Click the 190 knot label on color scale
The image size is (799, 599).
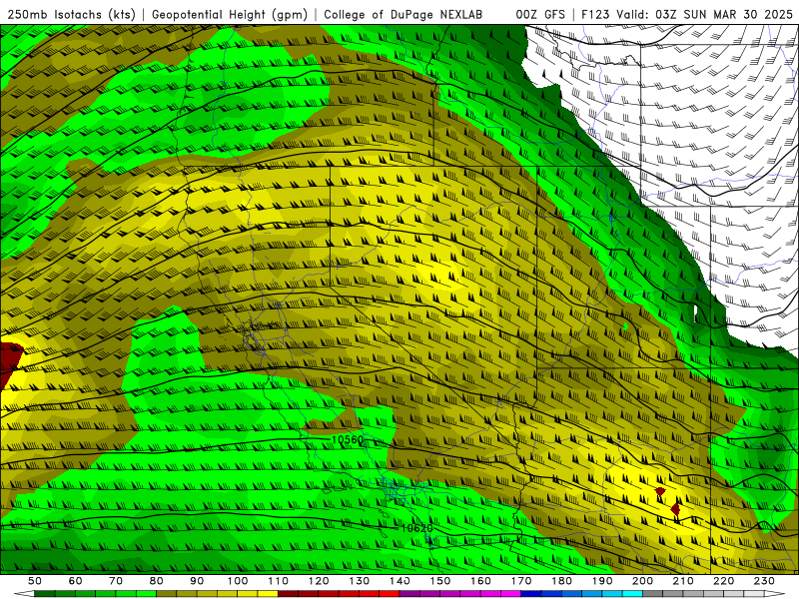click(x=603, y=581)
